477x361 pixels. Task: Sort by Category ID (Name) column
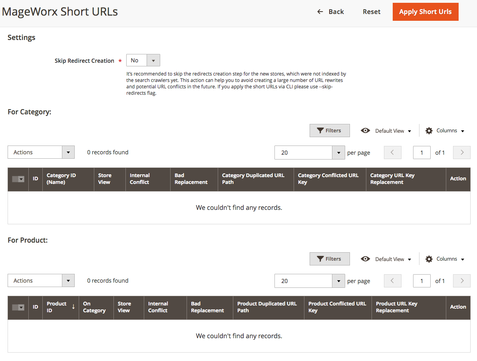pos(68,179)
